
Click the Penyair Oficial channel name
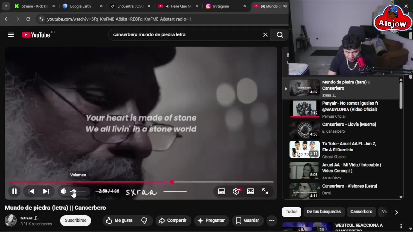[334, 116]
